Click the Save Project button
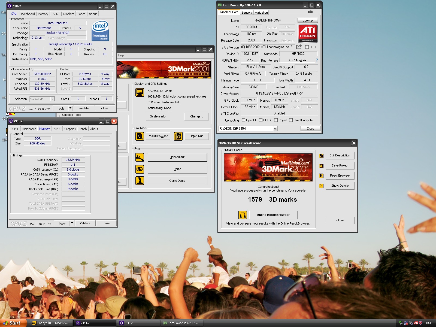Screen dimensions: 436x327 tap(340, 166)
